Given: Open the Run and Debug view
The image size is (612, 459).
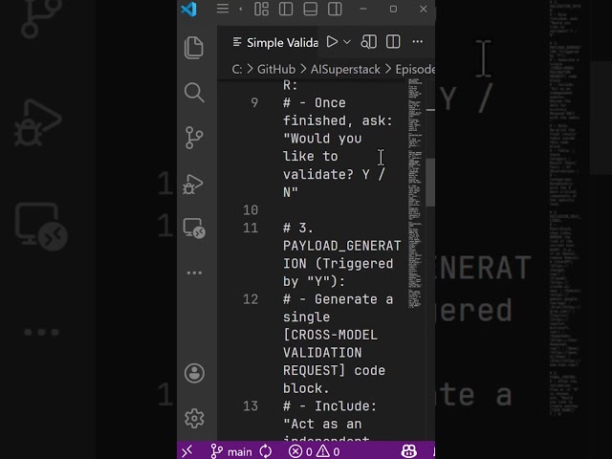Looking at the screenshot, I should point(194,182).
